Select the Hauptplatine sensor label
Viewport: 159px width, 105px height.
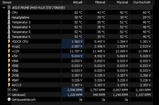(x=21, y=17)
